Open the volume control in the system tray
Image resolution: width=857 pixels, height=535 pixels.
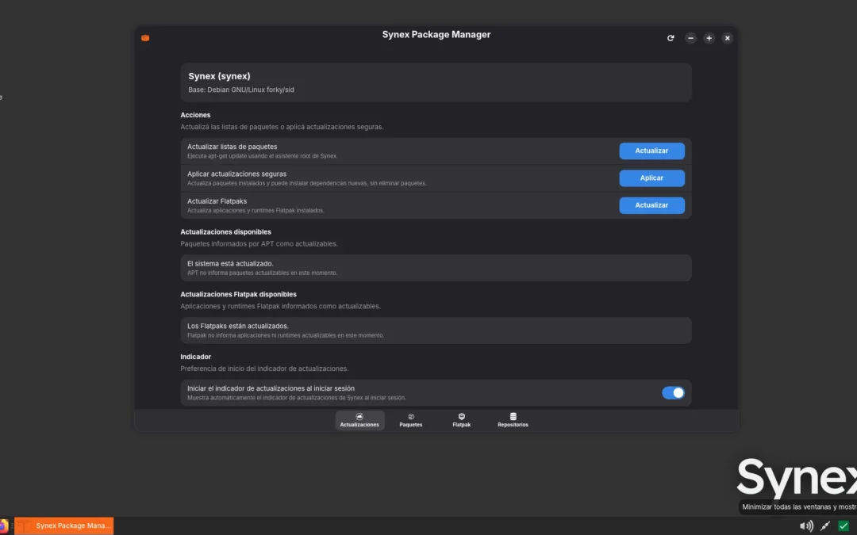(806, 525)
